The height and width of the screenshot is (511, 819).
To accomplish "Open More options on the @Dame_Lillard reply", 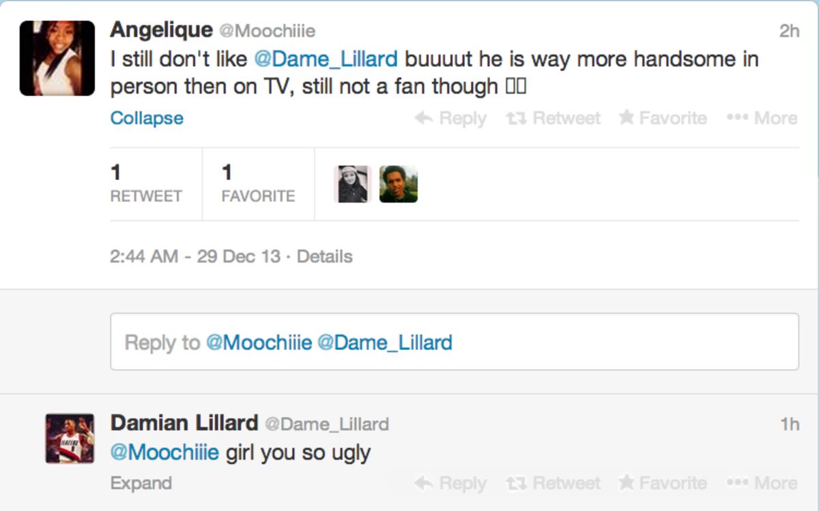I will coord(762,483).
